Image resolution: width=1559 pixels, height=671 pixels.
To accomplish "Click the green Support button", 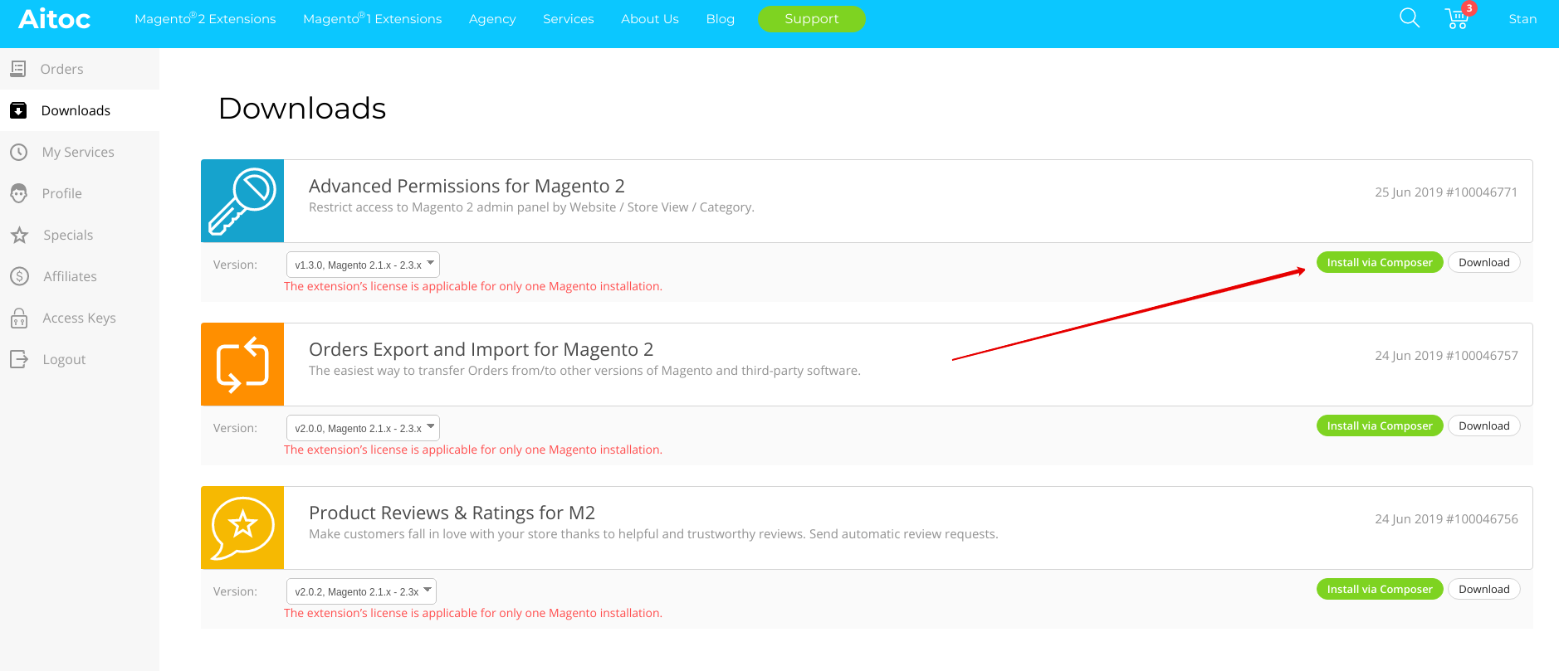I will (x=812, y=19).
